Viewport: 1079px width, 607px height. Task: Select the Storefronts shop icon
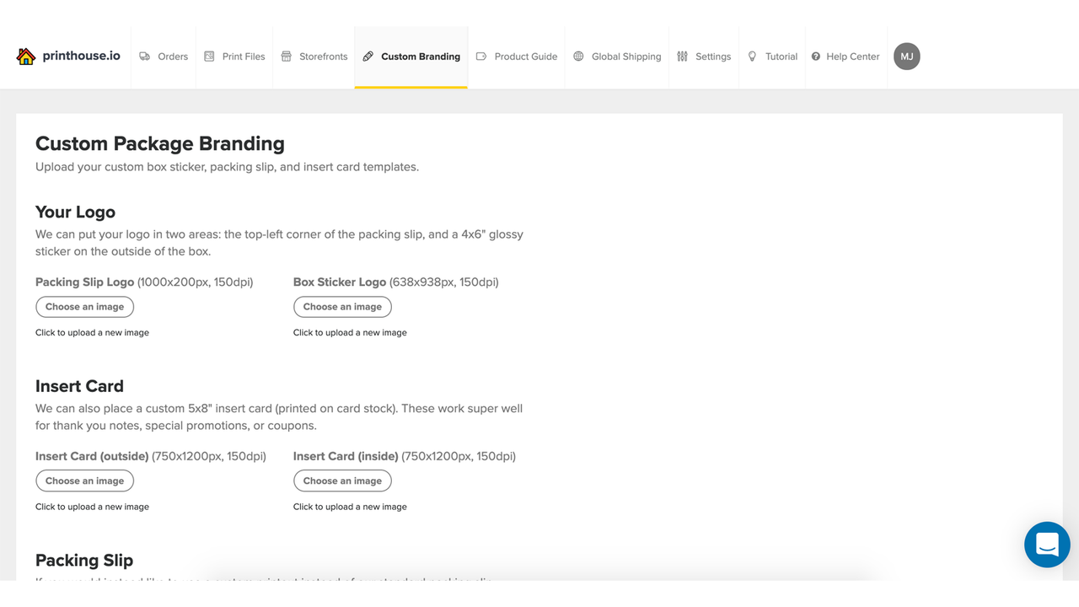(285, 56)
